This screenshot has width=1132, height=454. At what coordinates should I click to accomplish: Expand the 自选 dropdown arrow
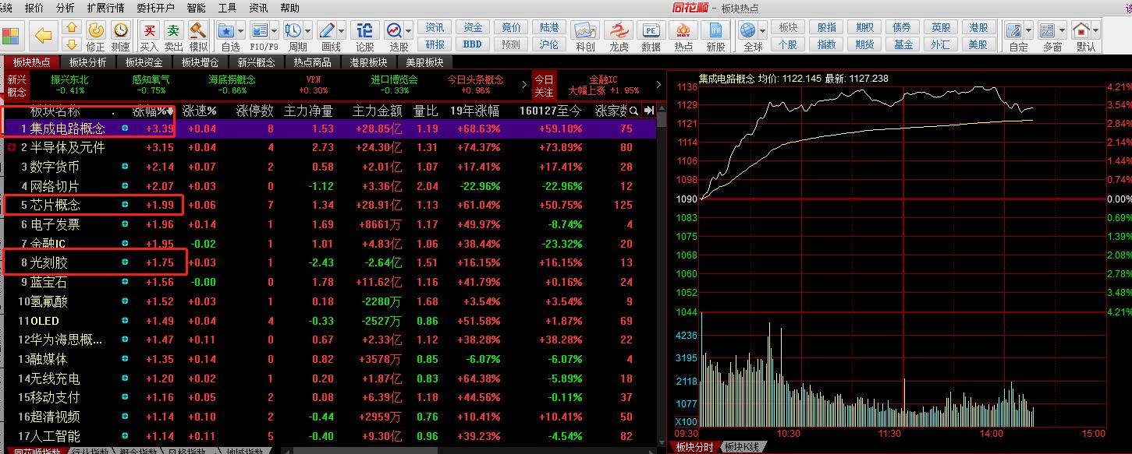pyautogui.click(x=240, y=31)
